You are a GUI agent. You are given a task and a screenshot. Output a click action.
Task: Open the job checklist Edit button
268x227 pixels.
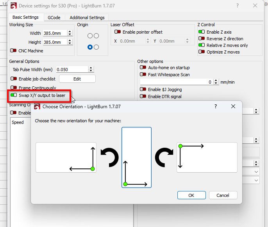click(77, 79)
